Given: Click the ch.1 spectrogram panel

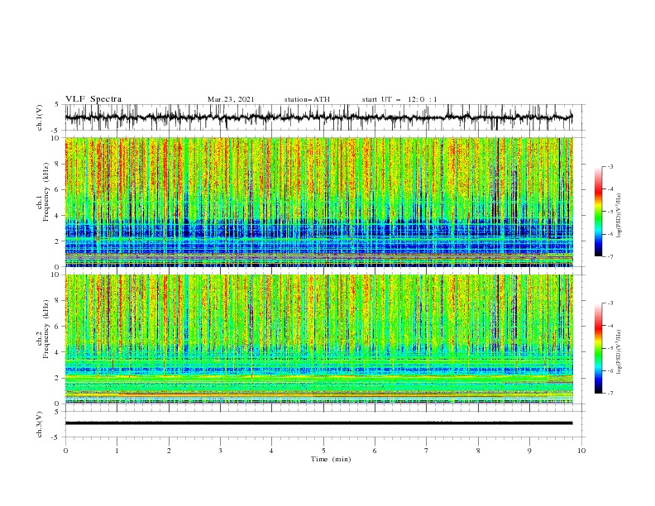Looking at the screenshot, I should (x=319, y=202).
